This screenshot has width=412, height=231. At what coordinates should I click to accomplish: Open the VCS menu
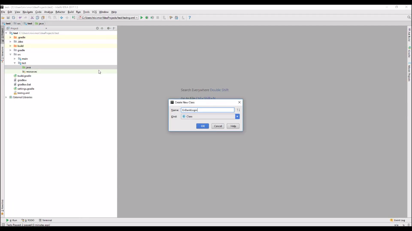[x=94, y=12]
